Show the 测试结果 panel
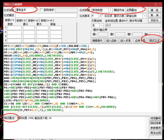 click(x=156, y=123)
